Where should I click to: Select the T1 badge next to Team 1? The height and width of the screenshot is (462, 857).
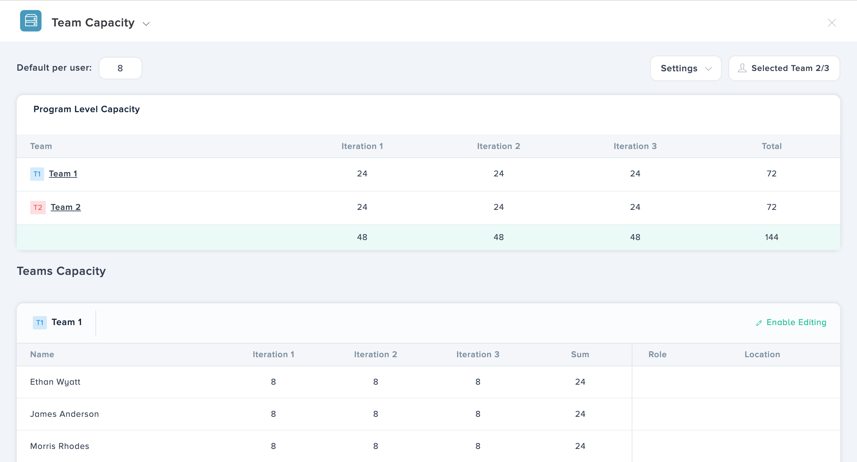[x=37, y=174]
